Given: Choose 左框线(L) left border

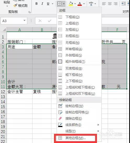Looking at the screenshot, I should pyautogui.click(x=79, y=30).
